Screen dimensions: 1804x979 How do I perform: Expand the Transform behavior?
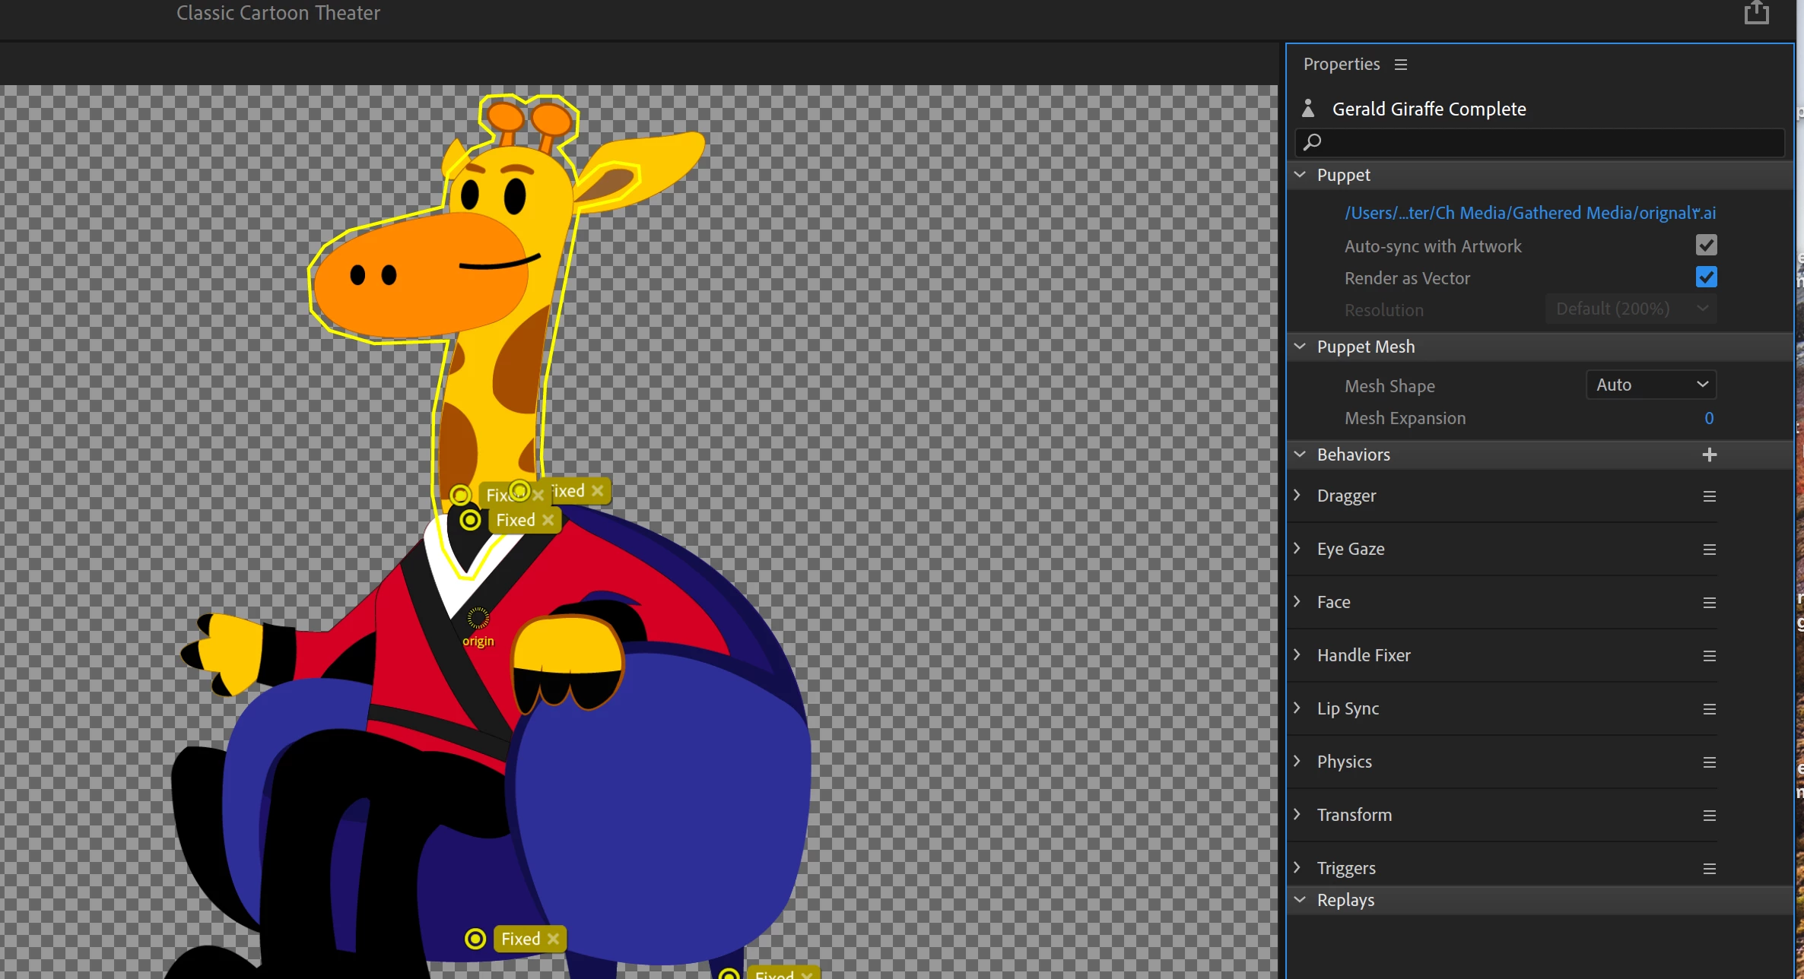(1297, 814)
